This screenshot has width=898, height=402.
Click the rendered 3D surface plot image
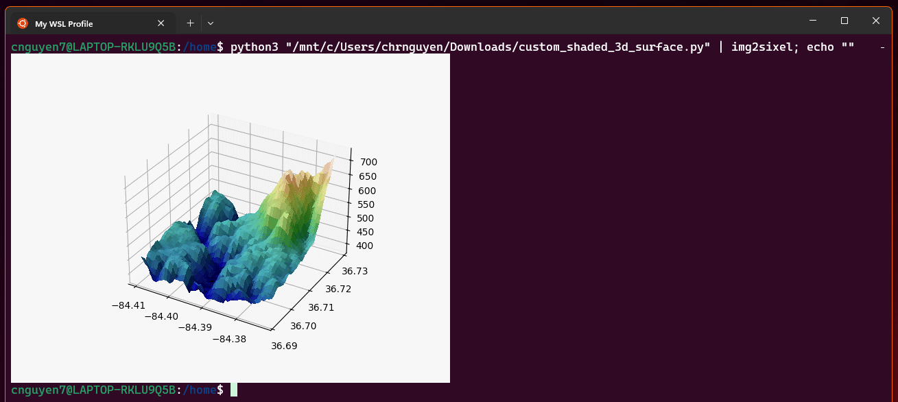coord(231,218)
